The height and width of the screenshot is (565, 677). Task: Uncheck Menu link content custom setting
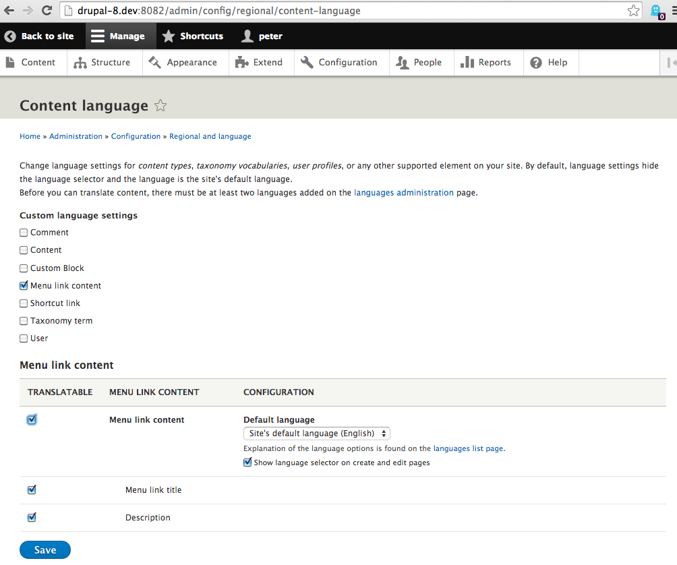click(24, 286)
